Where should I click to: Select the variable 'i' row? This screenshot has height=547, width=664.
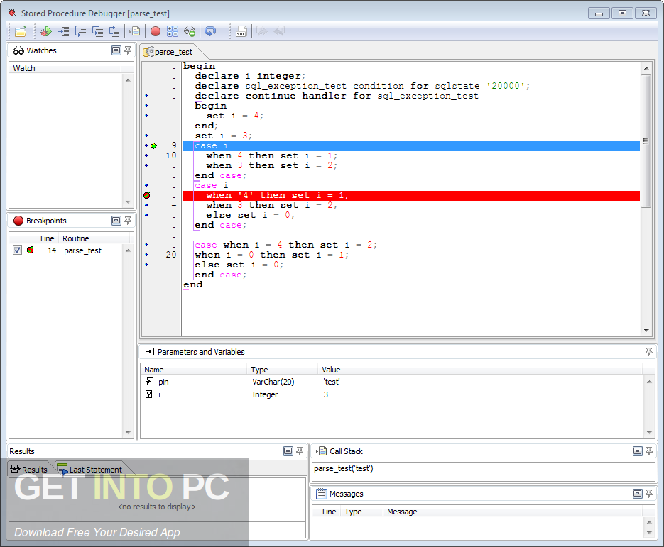(x=392, y=394)
